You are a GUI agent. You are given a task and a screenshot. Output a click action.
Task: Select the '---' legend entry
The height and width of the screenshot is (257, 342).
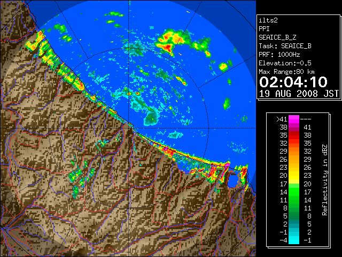coord(306,119)
